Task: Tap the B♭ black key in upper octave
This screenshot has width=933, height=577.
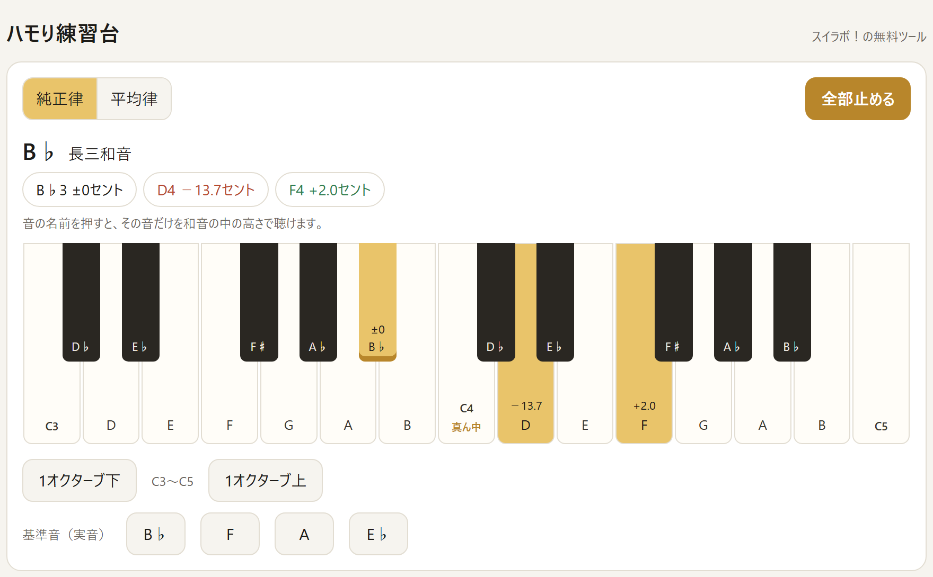Action: coord(792,302)
